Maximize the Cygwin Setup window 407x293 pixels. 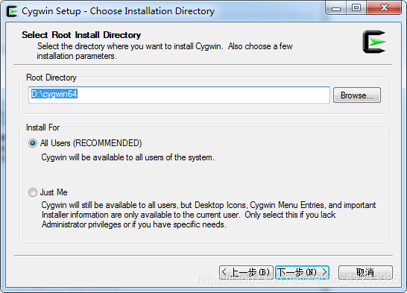[356, 8]
